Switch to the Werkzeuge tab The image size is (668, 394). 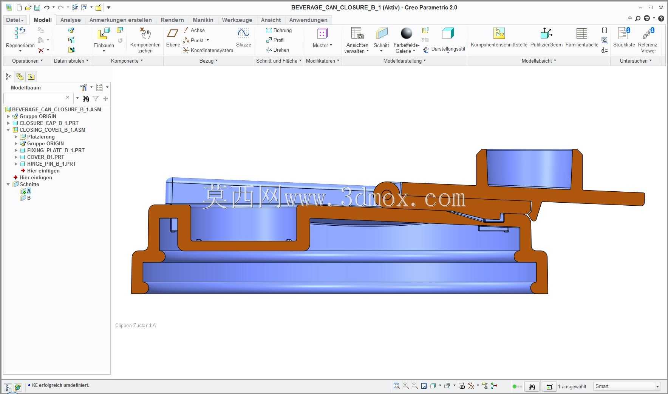point(237,20)
